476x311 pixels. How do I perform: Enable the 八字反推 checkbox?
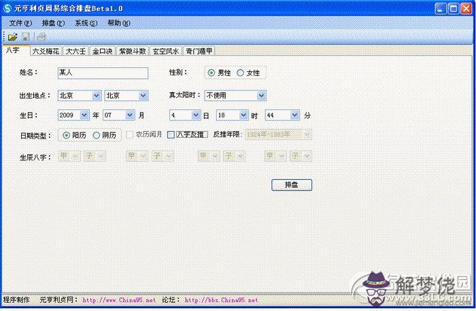[x=171, y=135]
